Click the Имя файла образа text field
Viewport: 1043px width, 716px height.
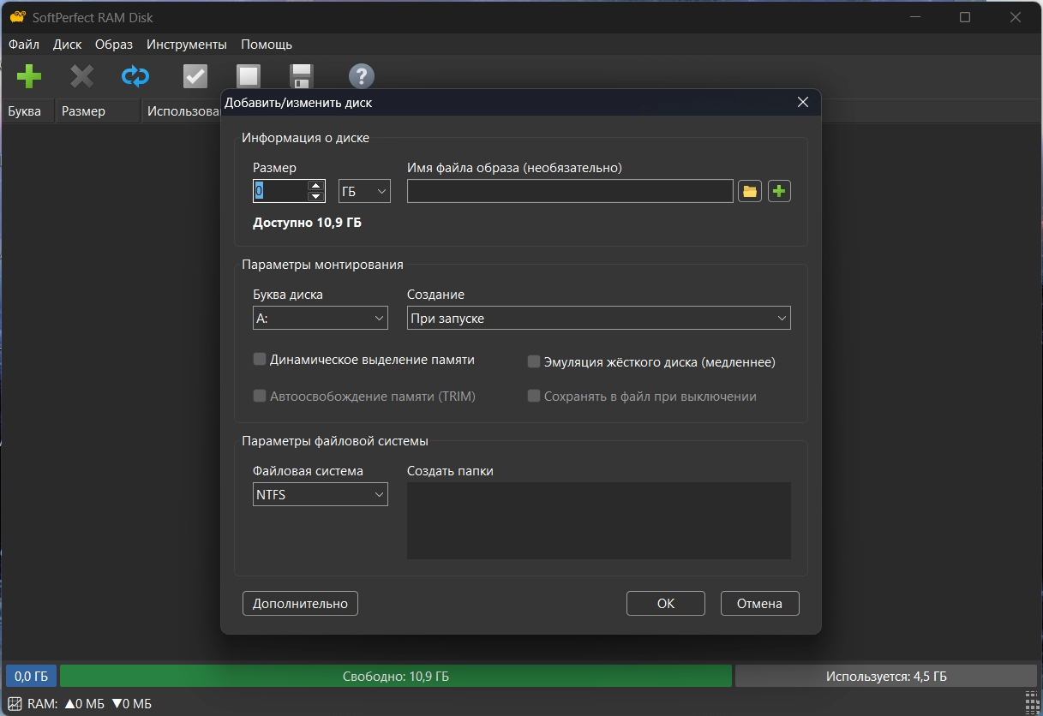pos(570,191)
